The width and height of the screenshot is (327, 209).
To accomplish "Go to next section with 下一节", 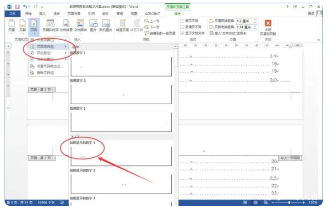I will click(x=152, y=27).
